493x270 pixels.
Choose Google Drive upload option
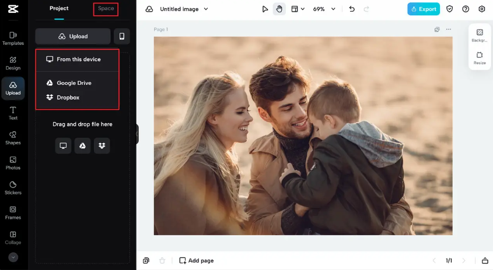coord(78,83)
